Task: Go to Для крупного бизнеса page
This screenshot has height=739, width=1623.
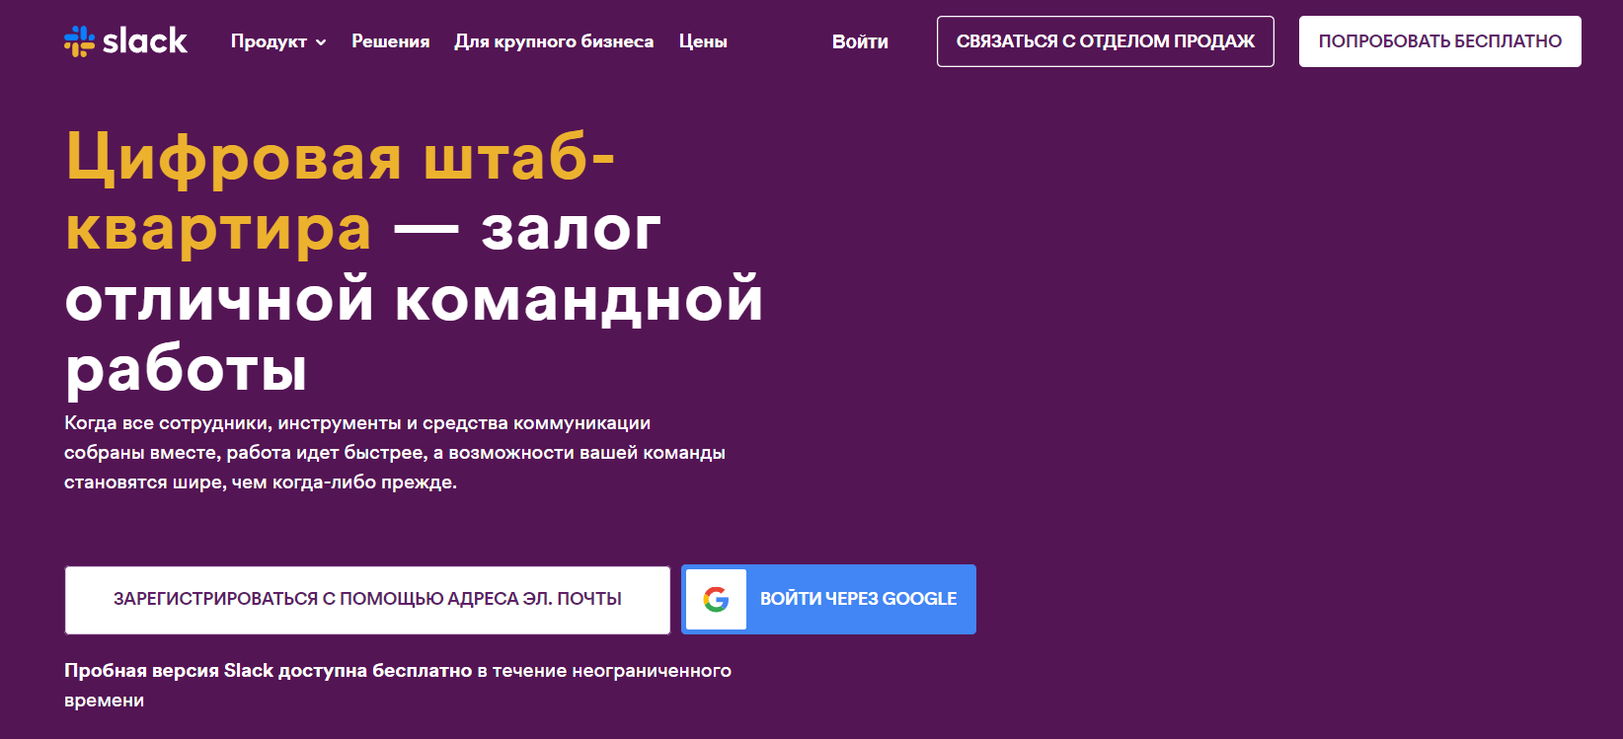Action: pyautogui.click(x=554, y=41)
